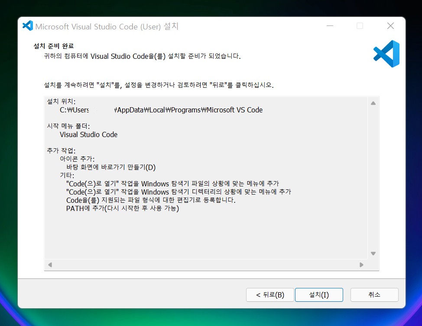This screenshot has width=422, height=326.
Task: Click the '설치 준비 완료' heading
Action: click(54, 46)
